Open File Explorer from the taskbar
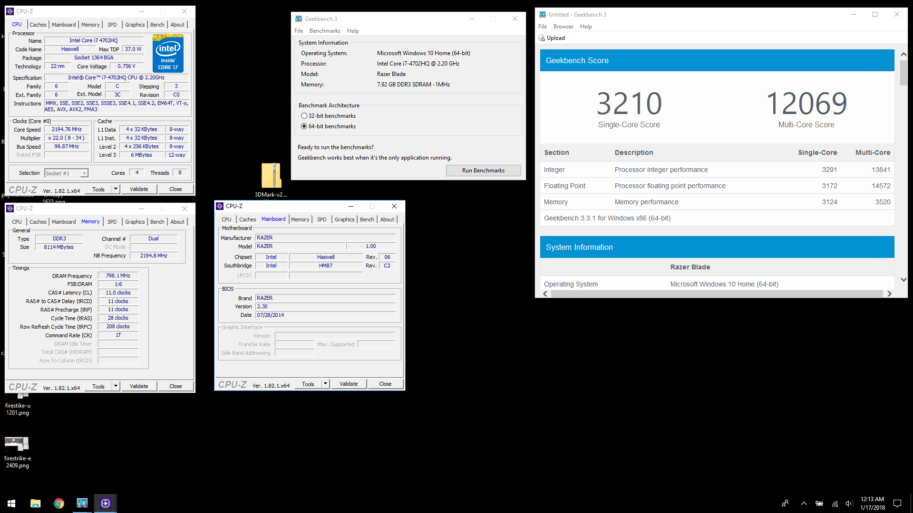The height and width of the screenshot is (513, 913). click(x=36, y=503)
